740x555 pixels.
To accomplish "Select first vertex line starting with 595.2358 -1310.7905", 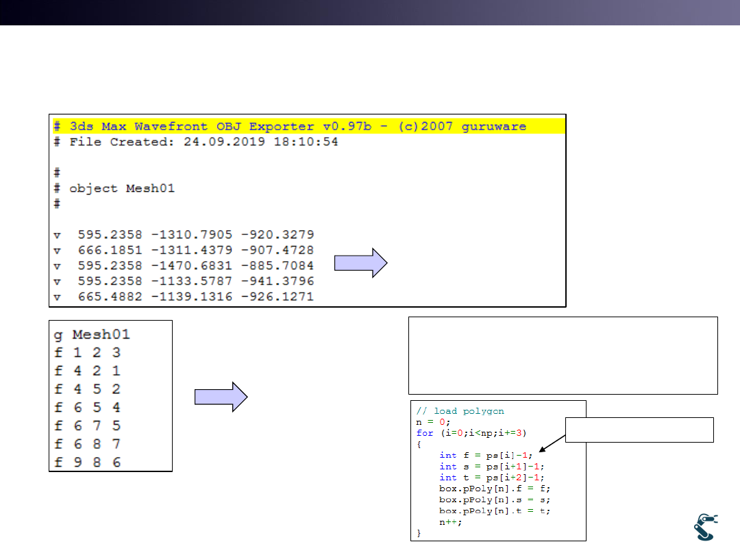I will click(x=184, y=234).
